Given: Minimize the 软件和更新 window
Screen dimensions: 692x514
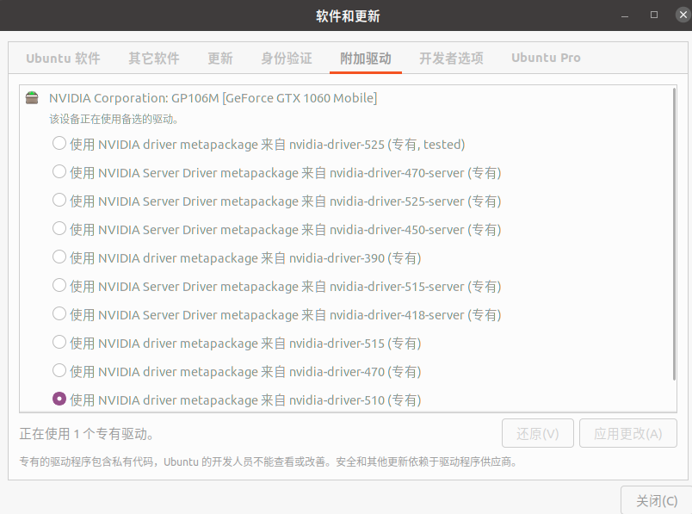Looking at the screenshot, I should pos(625,15).
